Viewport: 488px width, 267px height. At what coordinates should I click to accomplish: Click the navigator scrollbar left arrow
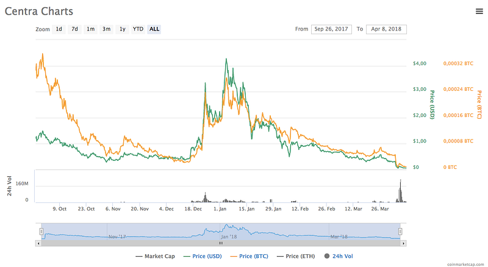pyautogui.click(x=38, y=243)
